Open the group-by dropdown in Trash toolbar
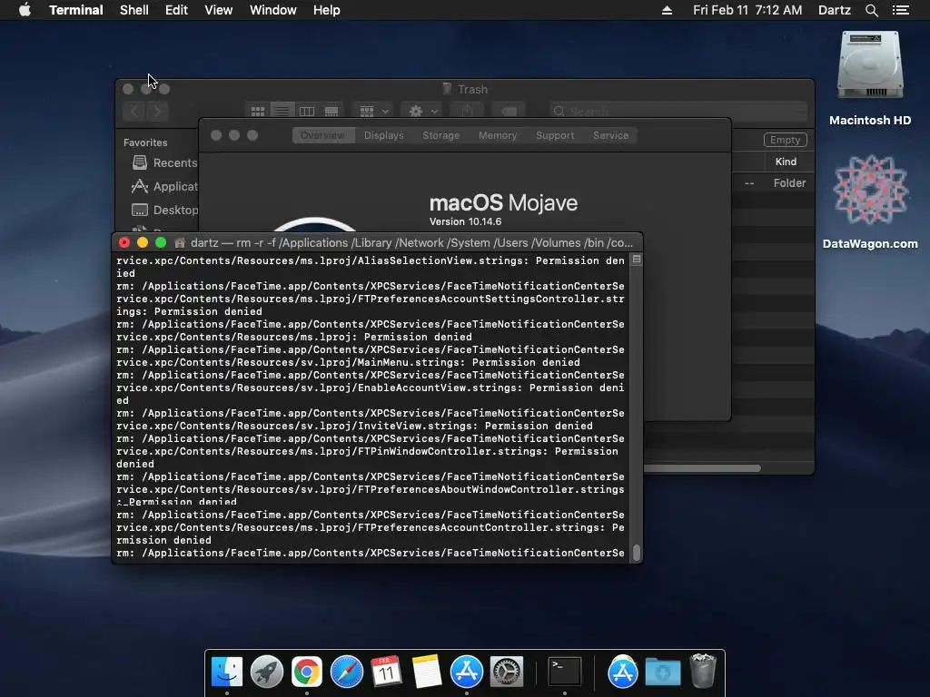The height and width of the screenshot is (697, 930). (x=373, y=111)
